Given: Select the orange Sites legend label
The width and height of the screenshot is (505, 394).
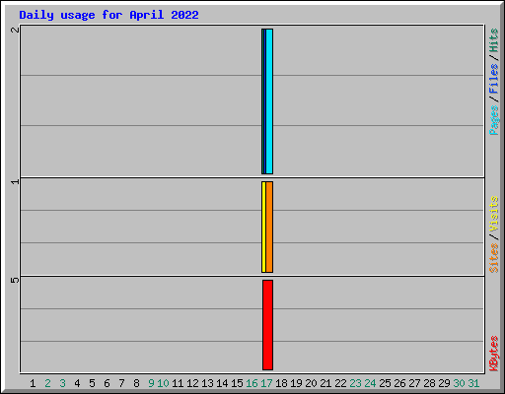Looking at the screenshot, I should (x=494, y=258).
